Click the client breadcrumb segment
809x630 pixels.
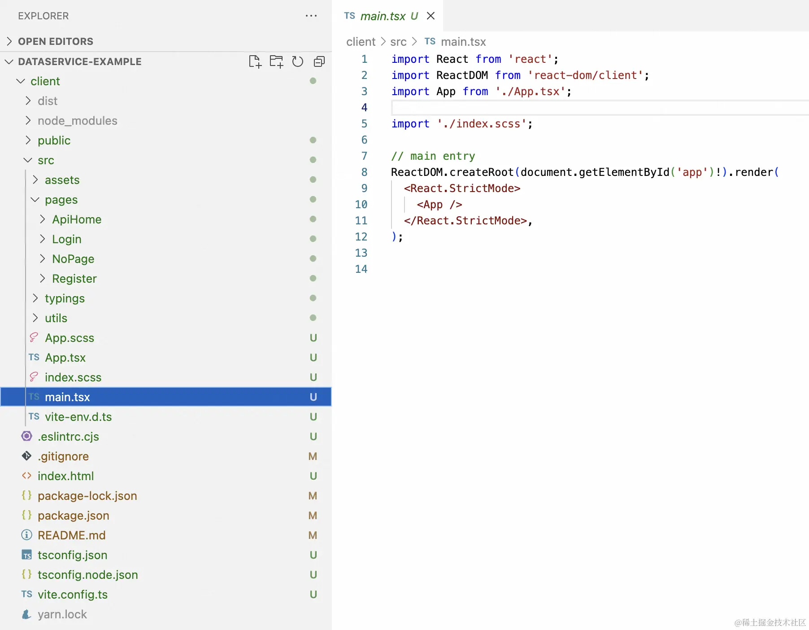pos(361,42)
